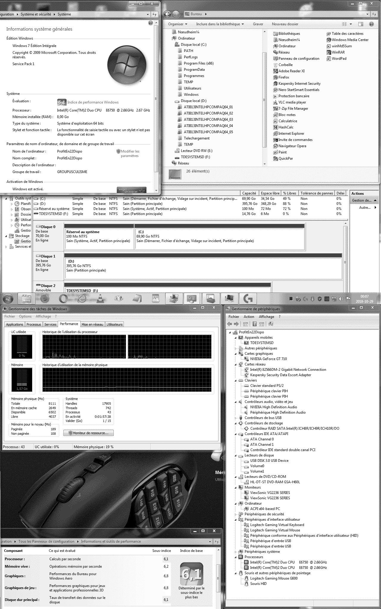This screenshot has width=381, height=609.
Task: Open the Organiser dropdown menu
Action: coord(178,24)
